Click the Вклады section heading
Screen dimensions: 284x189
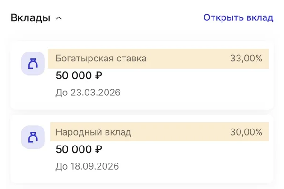click(30, 18)
